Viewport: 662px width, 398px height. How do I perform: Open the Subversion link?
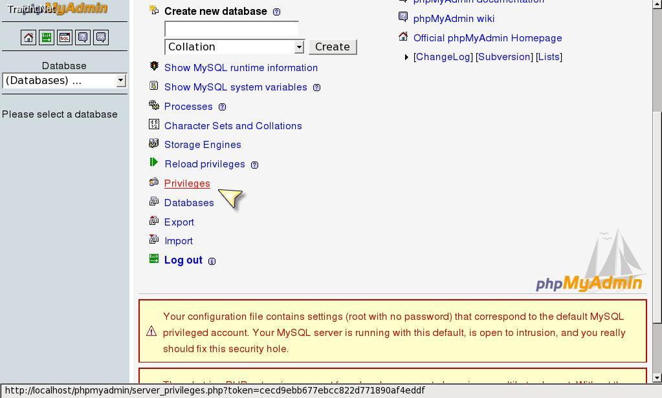(x=504, y=57)
